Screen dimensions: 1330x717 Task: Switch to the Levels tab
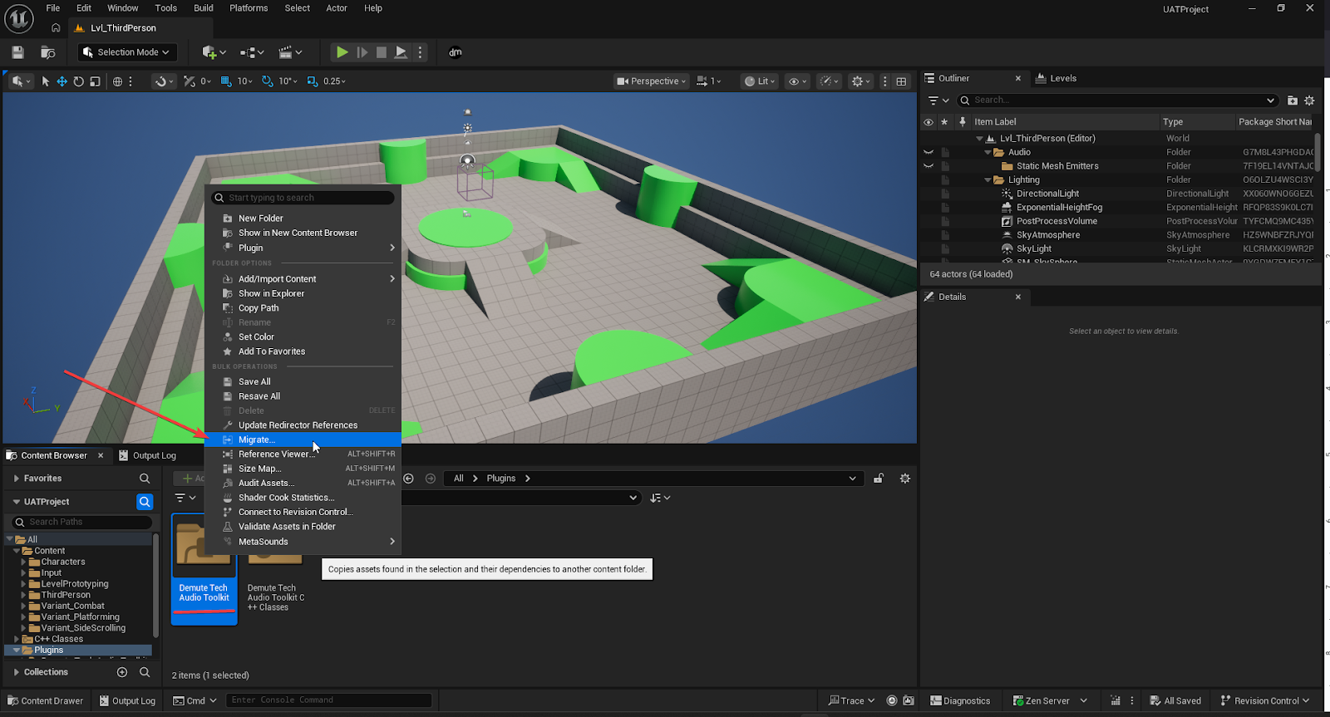[1056, 78]
